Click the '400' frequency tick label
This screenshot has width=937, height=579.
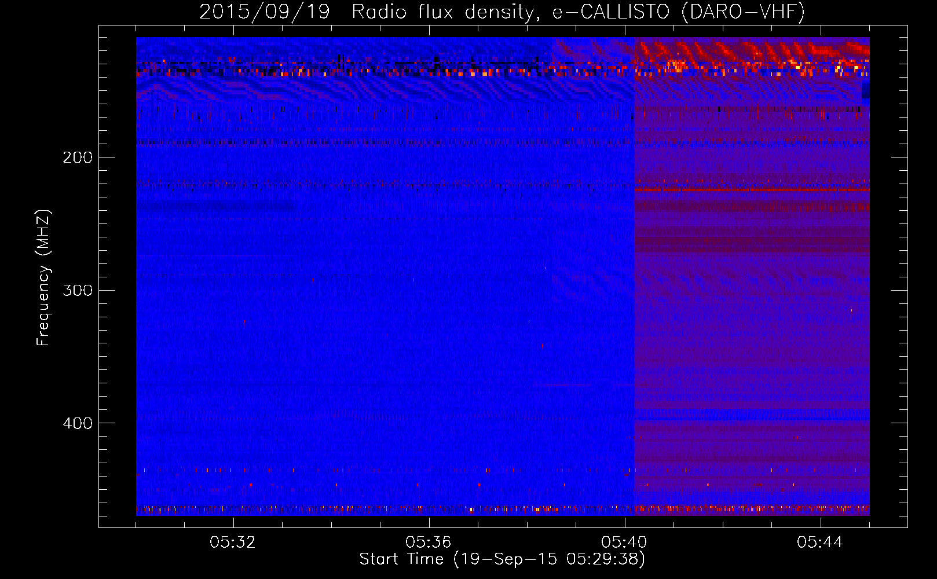78,423
